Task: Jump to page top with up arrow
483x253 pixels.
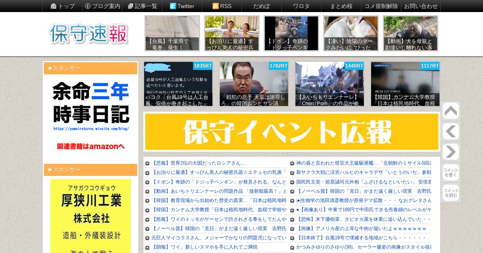Action: 451,111
